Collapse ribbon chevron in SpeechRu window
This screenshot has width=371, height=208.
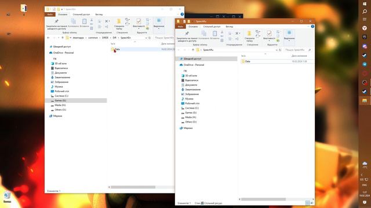coord(308,27)
